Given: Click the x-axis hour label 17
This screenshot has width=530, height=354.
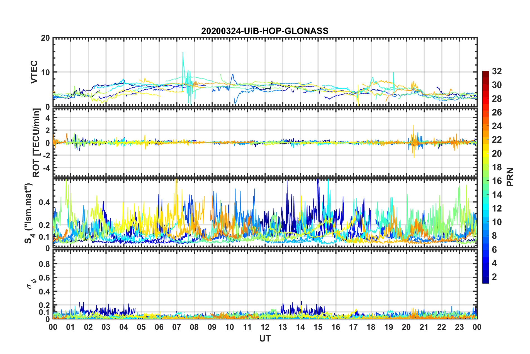Looking at the screenshot, I should pos(353,327).
